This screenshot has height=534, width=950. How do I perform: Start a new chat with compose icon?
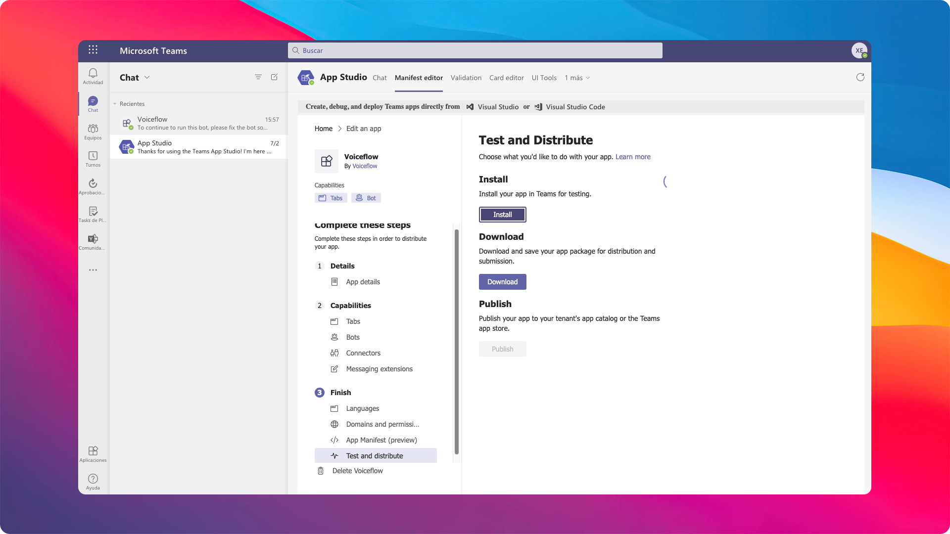tap(274, 77)
